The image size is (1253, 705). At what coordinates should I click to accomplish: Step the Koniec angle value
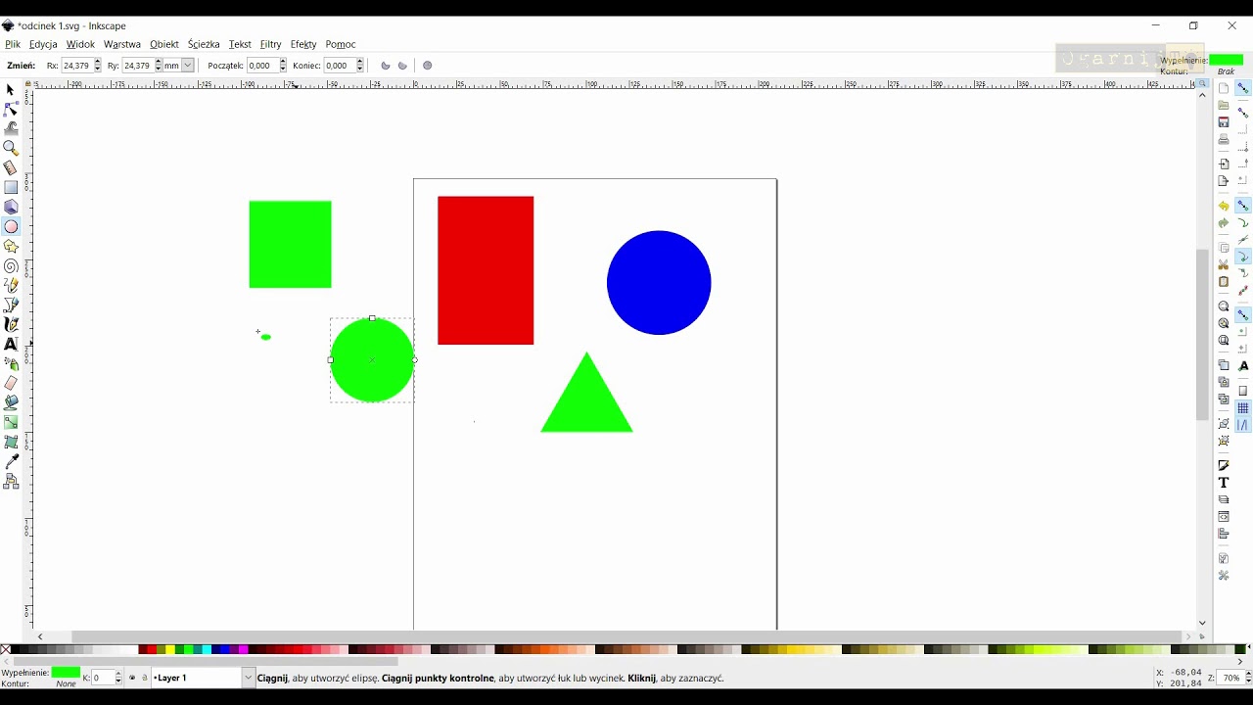click(360, 66)
